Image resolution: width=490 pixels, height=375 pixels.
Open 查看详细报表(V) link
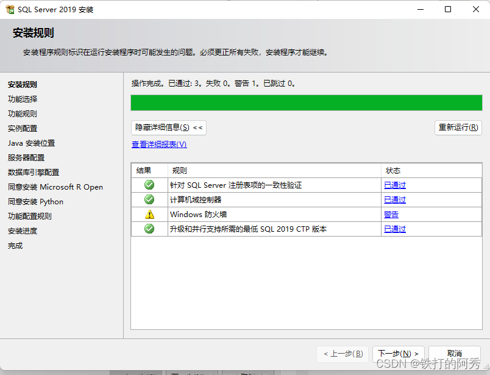coord(159,144)
